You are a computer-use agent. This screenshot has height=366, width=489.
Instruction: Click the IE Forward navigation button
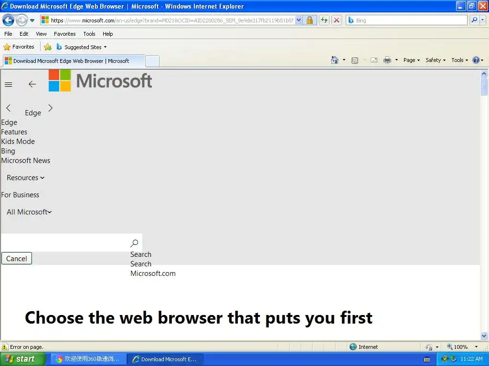click(21, 20)
